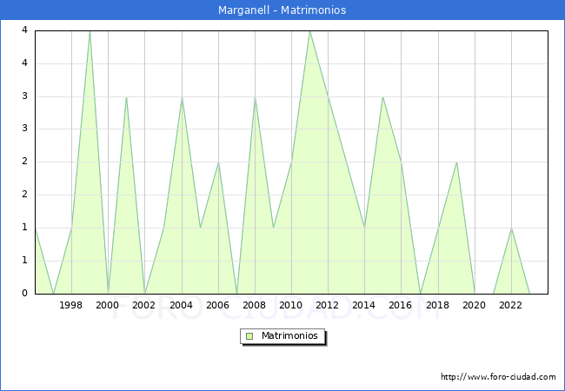Click the green Matrimonios legend swatch
The height and width of the screenshot is (391, 565).
249,336
